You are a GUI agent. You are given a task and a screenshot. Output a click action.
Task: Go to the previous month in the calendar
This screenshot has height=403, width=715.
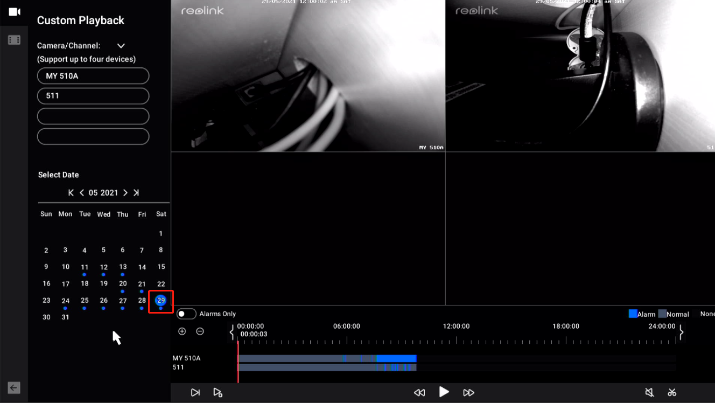[x=82, y=192]
